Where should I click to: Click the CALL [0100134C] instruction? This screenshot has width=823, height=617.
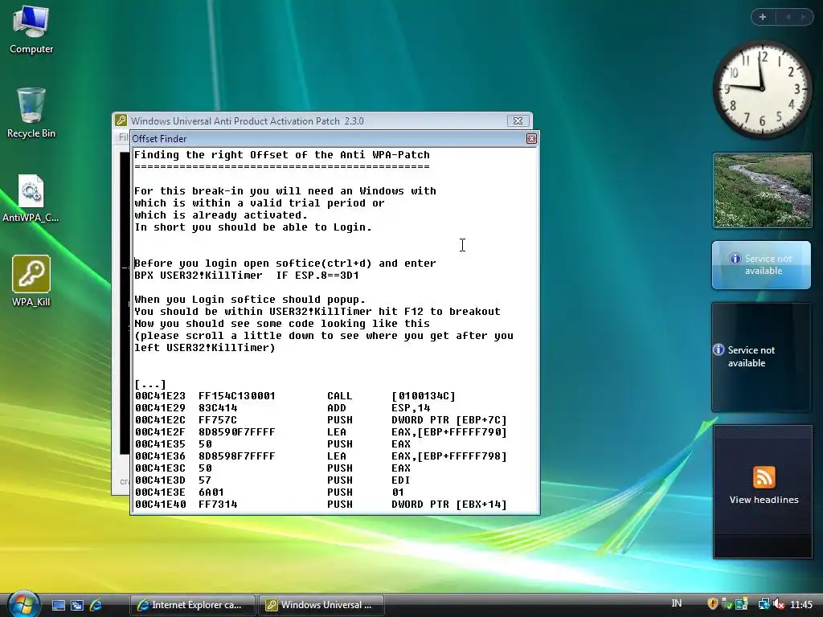click(x=391, y=396)
